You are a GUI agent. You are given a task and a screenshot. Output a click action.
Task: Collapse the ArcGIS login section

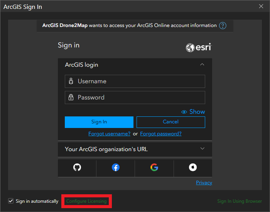[x=202, y=65]
